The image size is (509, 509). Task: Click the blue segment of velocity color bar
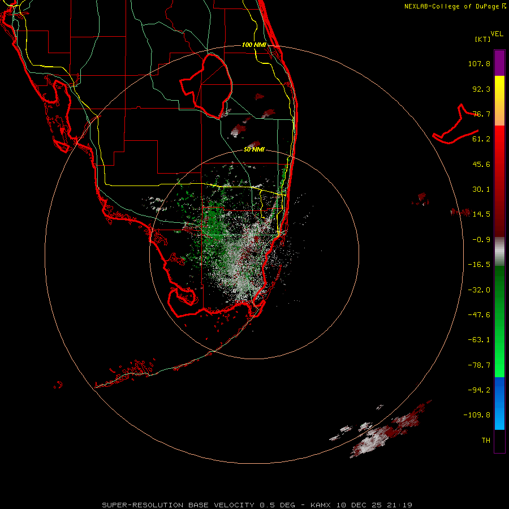click(499, 403)
